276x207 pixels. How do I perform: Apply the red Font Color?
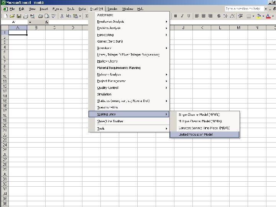point(268,16)
